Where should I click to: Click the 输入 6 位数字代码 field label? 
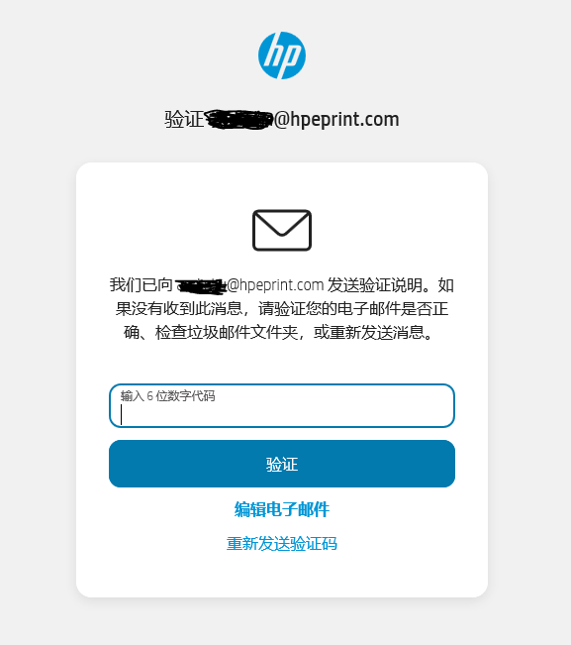point(167,395)
